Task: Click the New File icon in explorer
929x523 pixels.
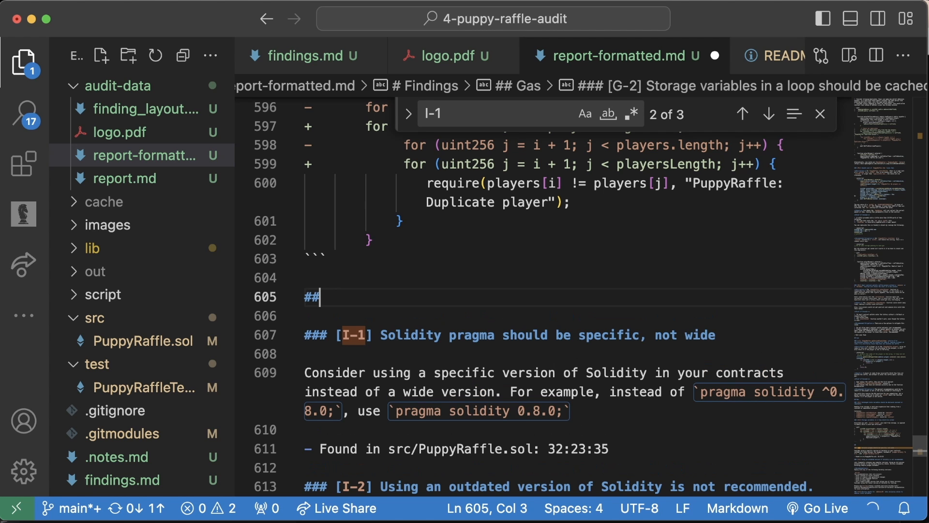Action: pyautogui.click(x=101, y=56)
